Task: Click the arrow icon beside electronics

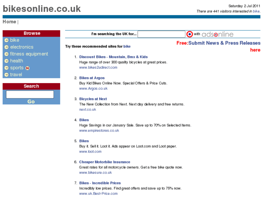Action: (7, 47)
